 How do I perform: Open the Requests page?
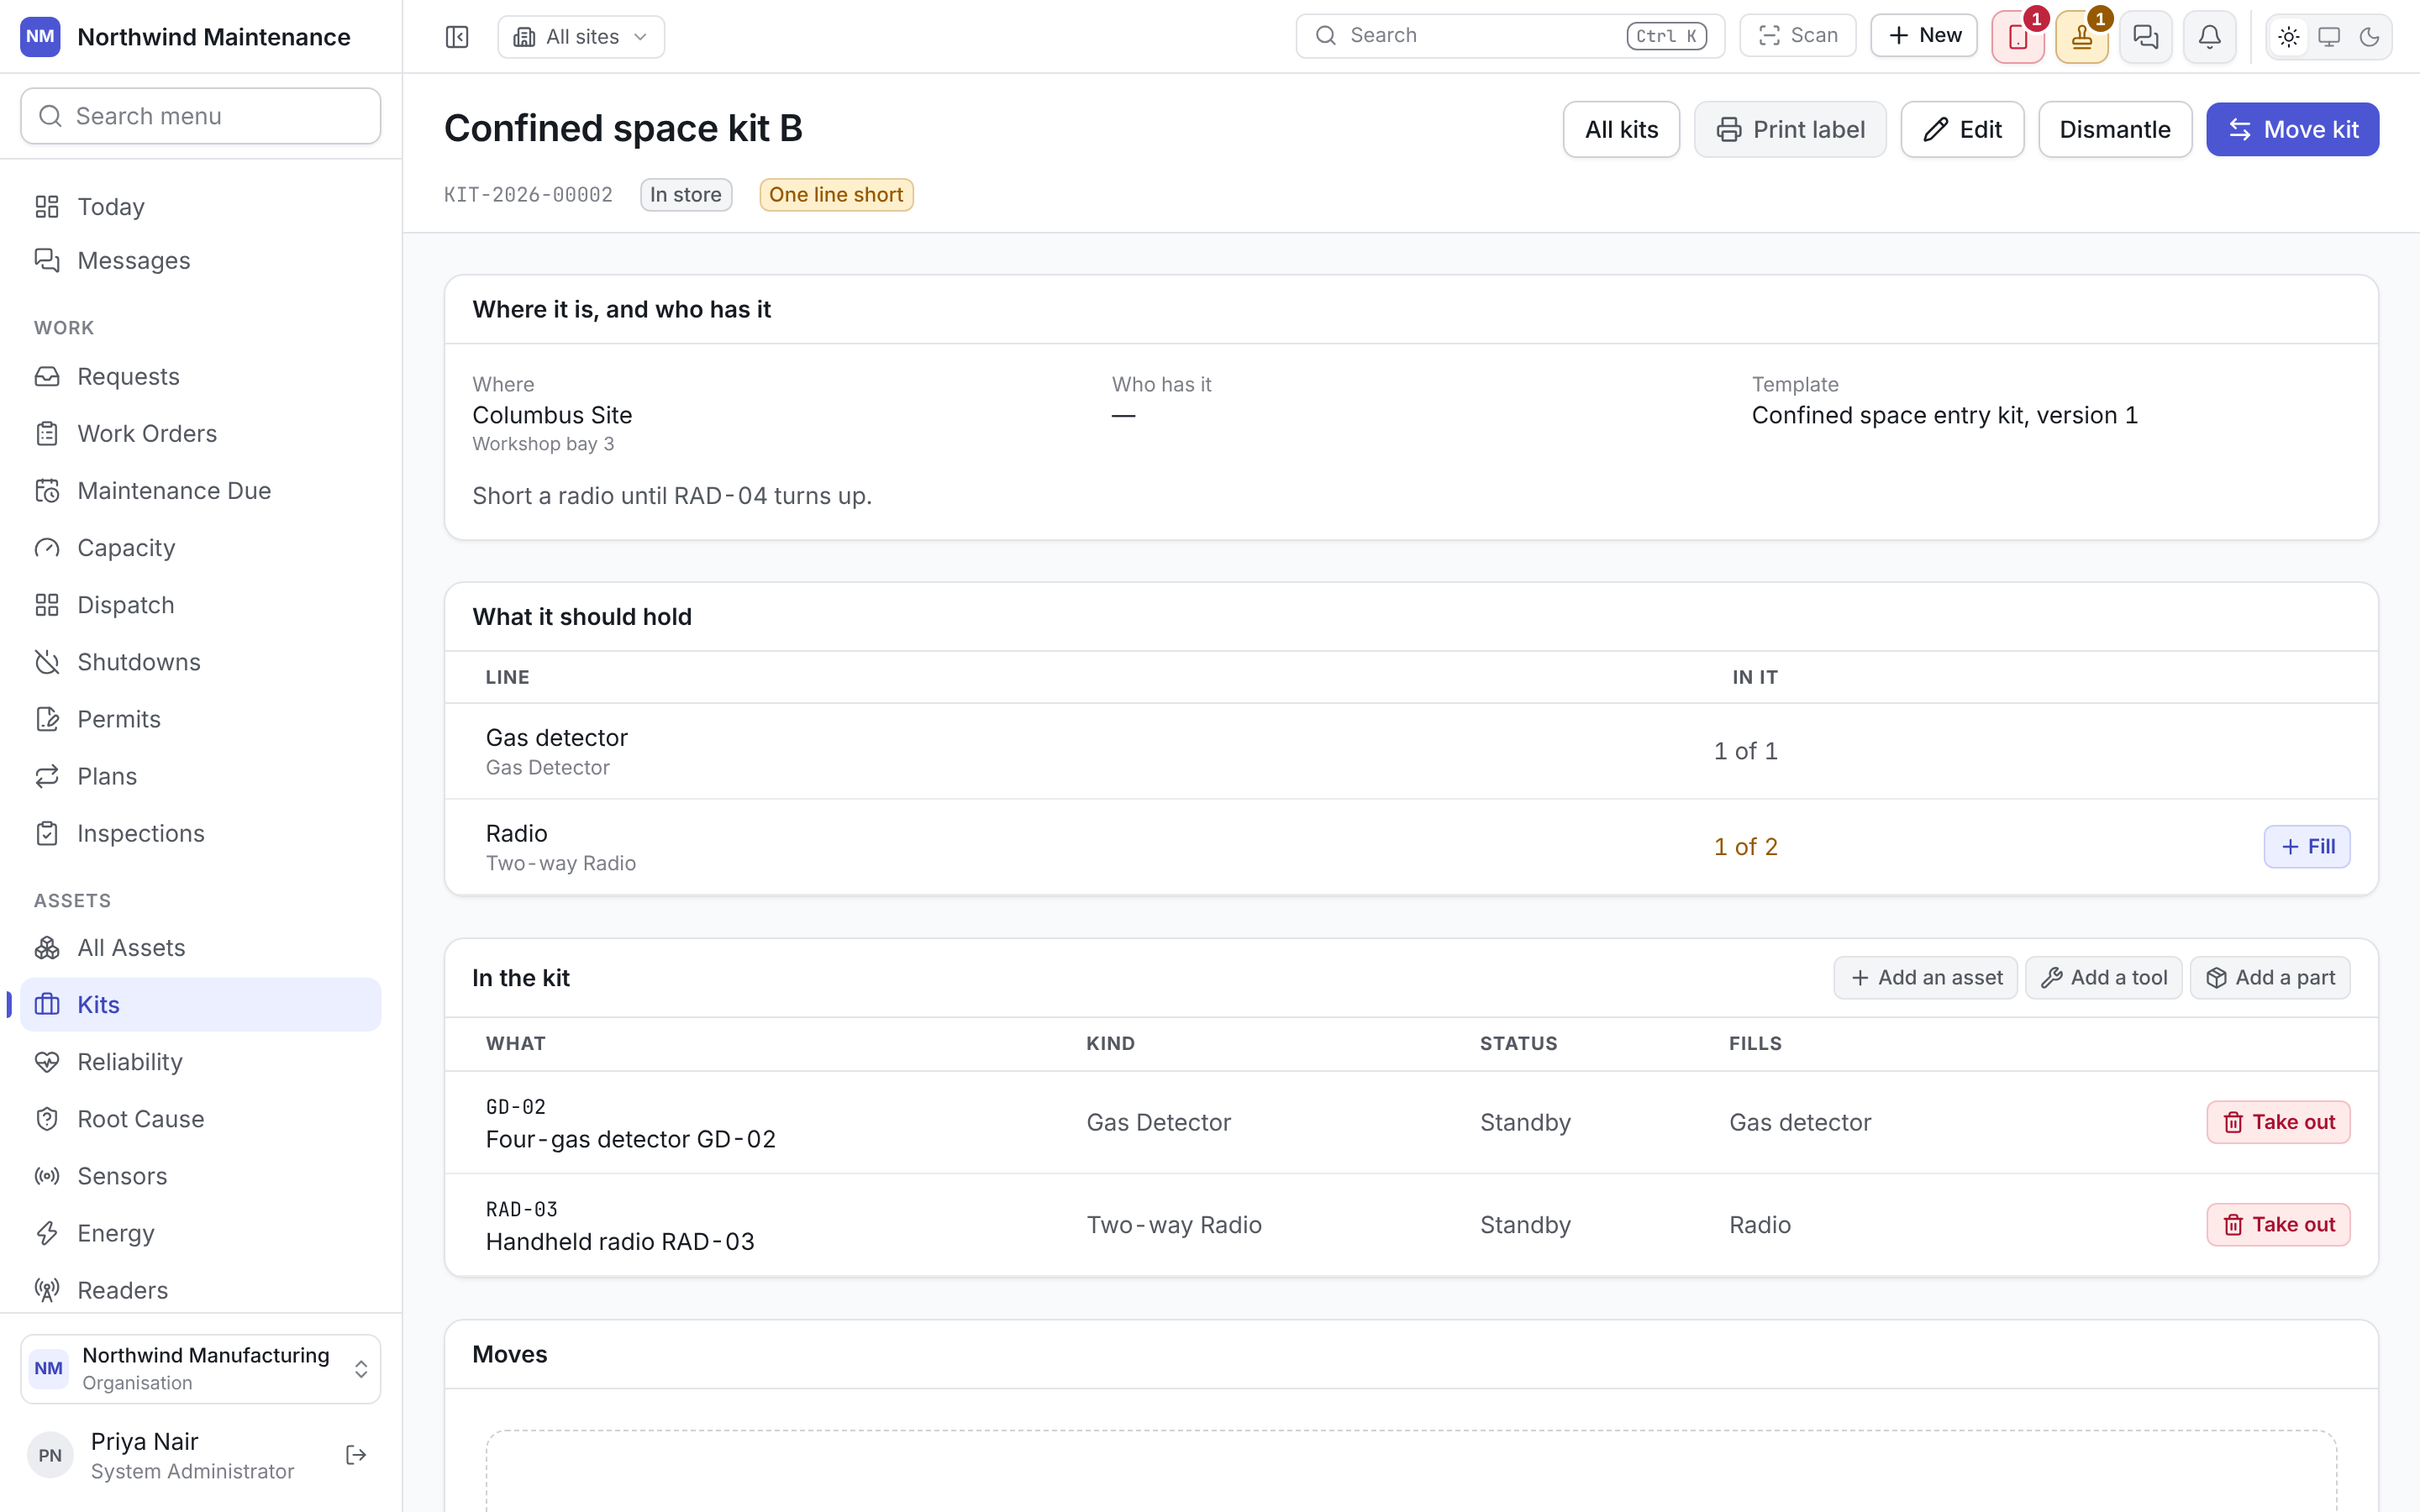click(x=200, y=376)
